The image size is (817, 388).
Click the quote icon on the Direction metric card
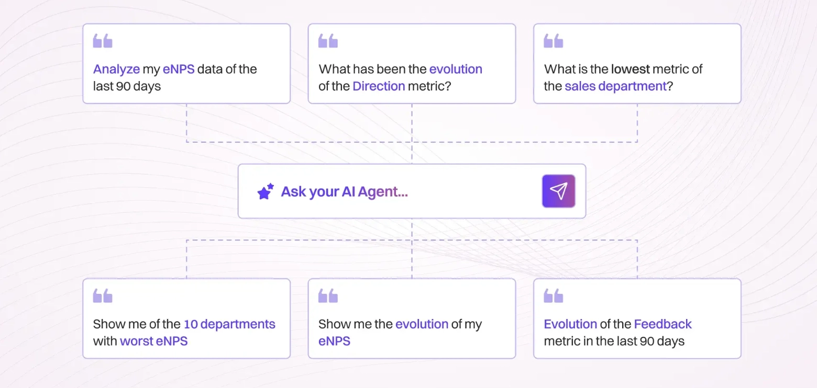328,41
